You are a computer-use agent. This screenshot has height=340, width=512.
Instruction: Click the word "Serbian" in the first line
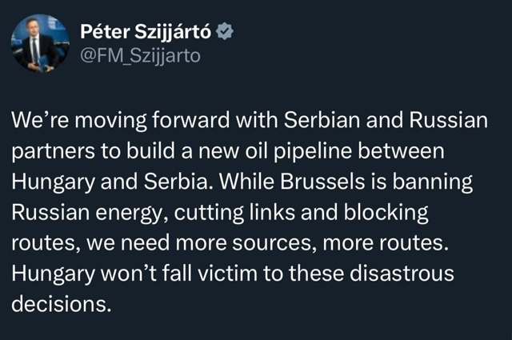click(x=322, y=120)
